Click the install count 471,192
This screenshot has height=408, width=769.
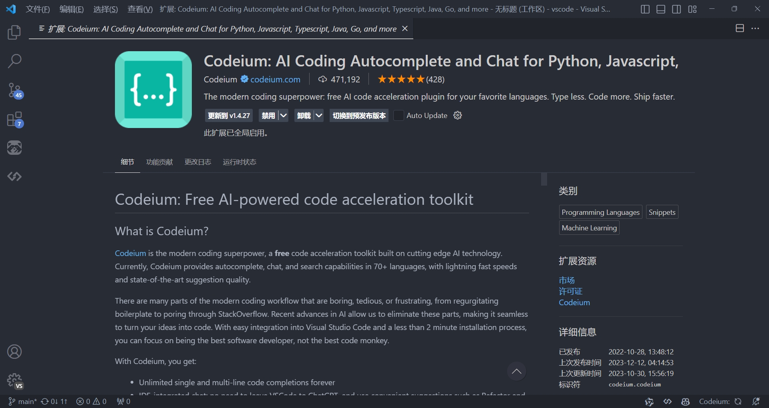[339, 79]
